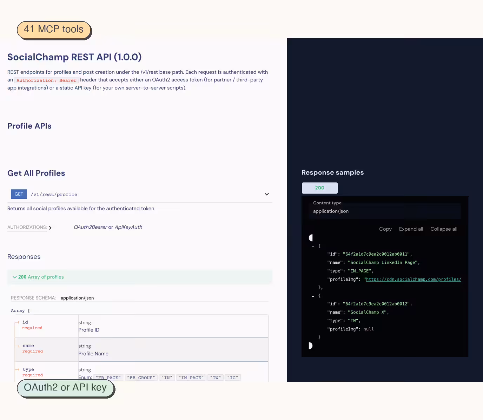Expand the GET /v1/rest/profile endpoint chevron

point(267,194)
